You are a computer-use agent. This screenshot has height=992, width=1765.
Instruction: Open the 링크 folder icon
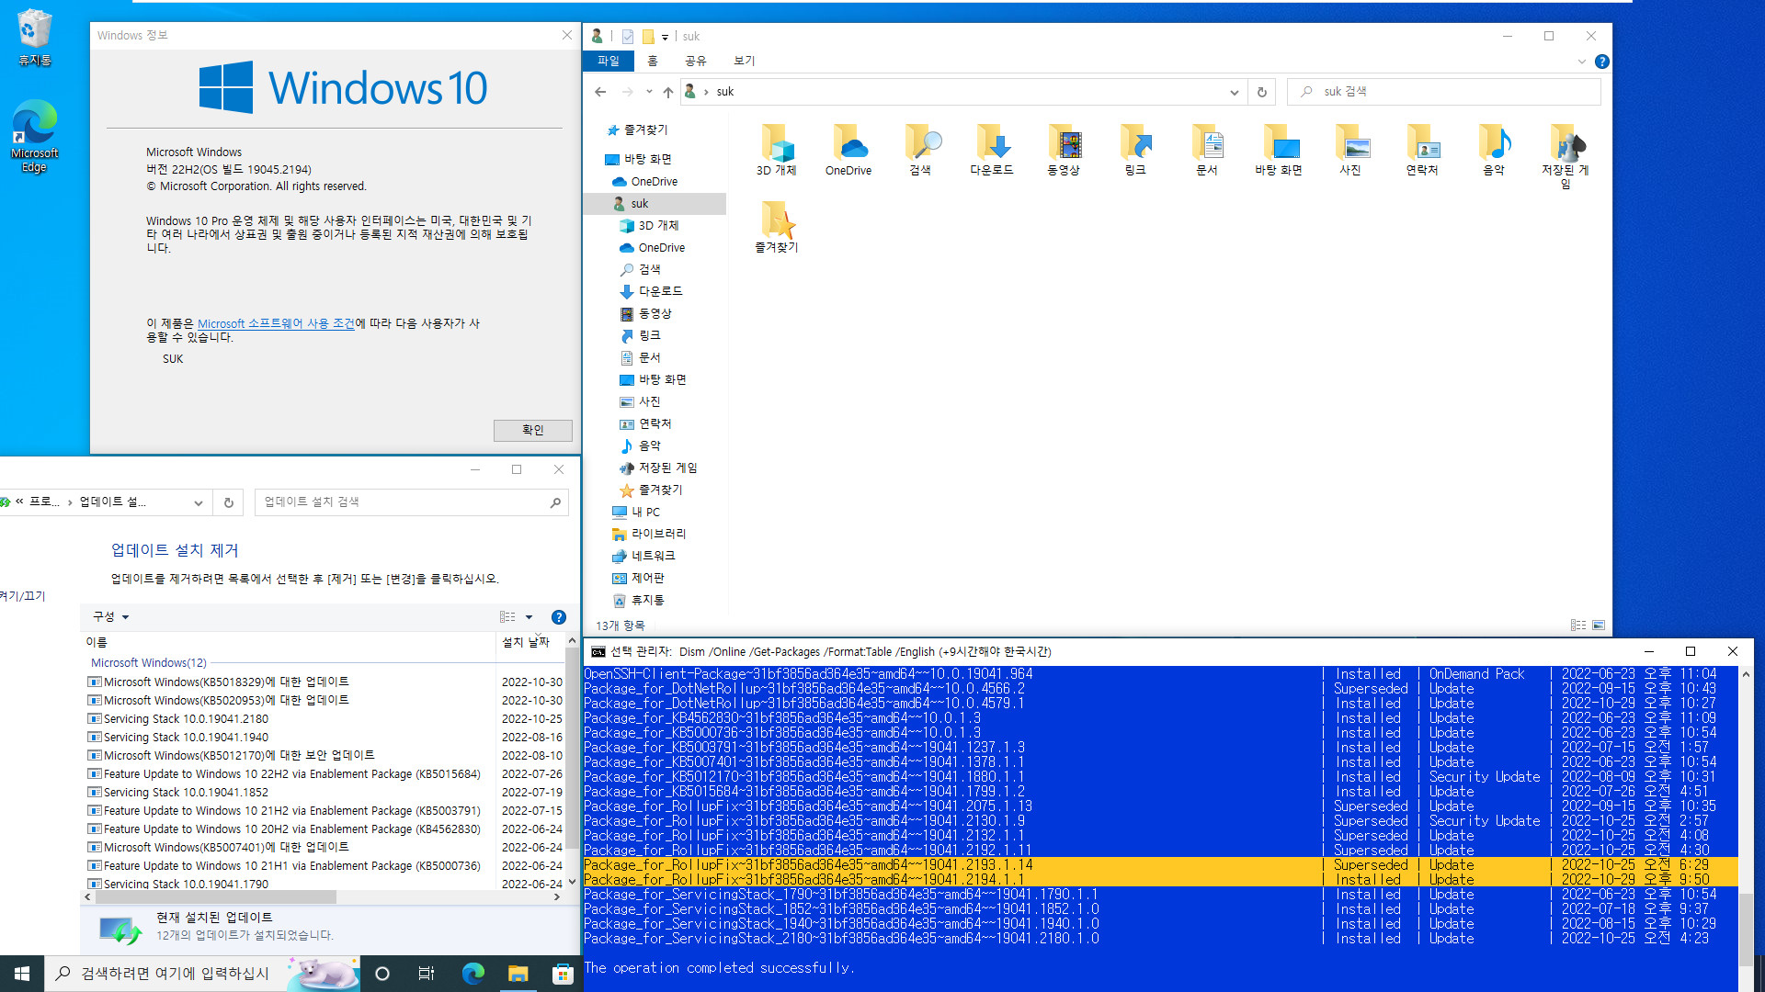click(x=1134, y=150)
